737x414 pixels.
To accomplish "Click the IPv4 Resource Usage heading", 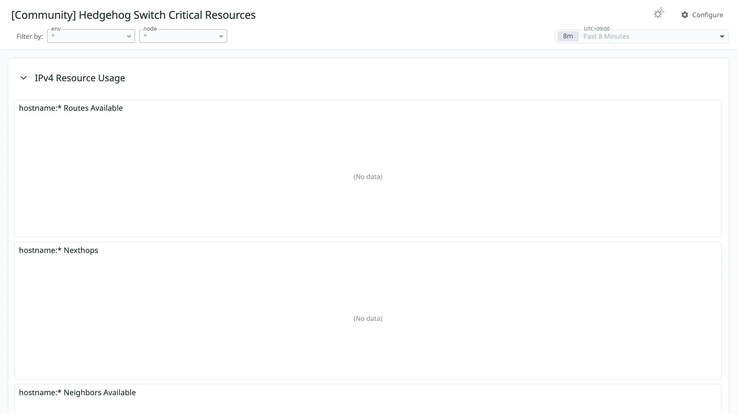I will (x=80, y=78).
